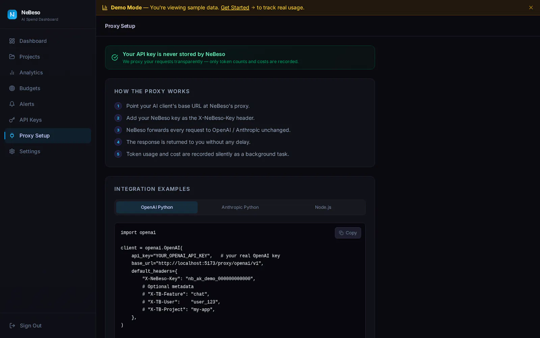The height and width of the screenshot is (338, 540).
Task: Click the base_url code line
Action: (x=197, y=263)
